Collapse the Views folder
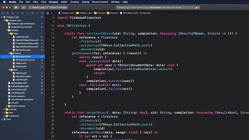249x140 pixels. (x=9, y=33)
